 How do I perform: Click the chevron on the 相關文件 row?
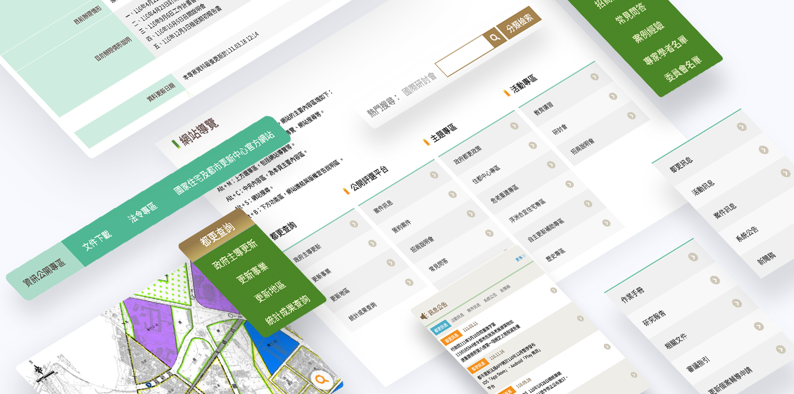pyautogui.click(x=736, y=303)
